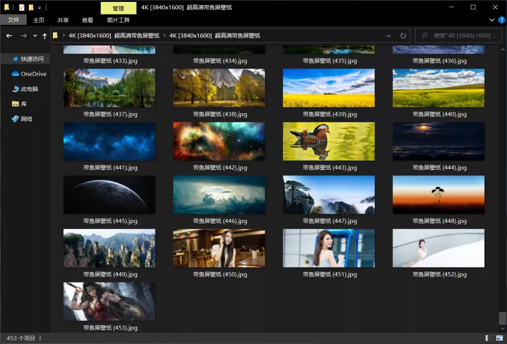The image size is (507, 344).
Task: Select the 管理 contextual tab
Action: pos(118,8)
